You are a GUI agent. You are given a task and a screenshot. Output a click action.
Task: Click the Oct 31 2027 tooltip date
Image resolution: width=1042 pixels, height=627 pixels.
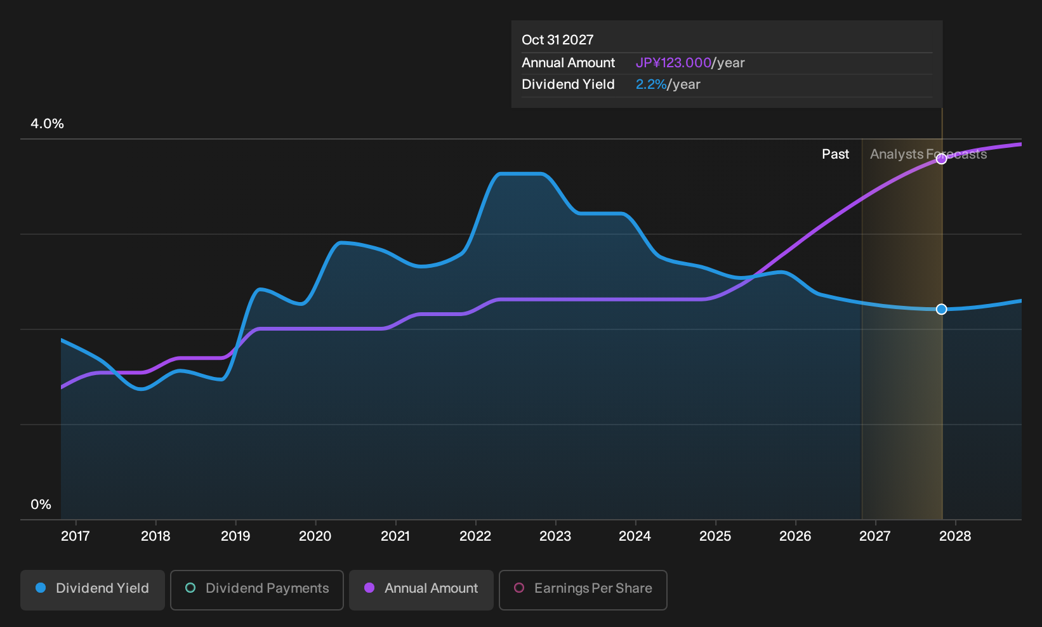pyautogui.click(x=557, y=40)
